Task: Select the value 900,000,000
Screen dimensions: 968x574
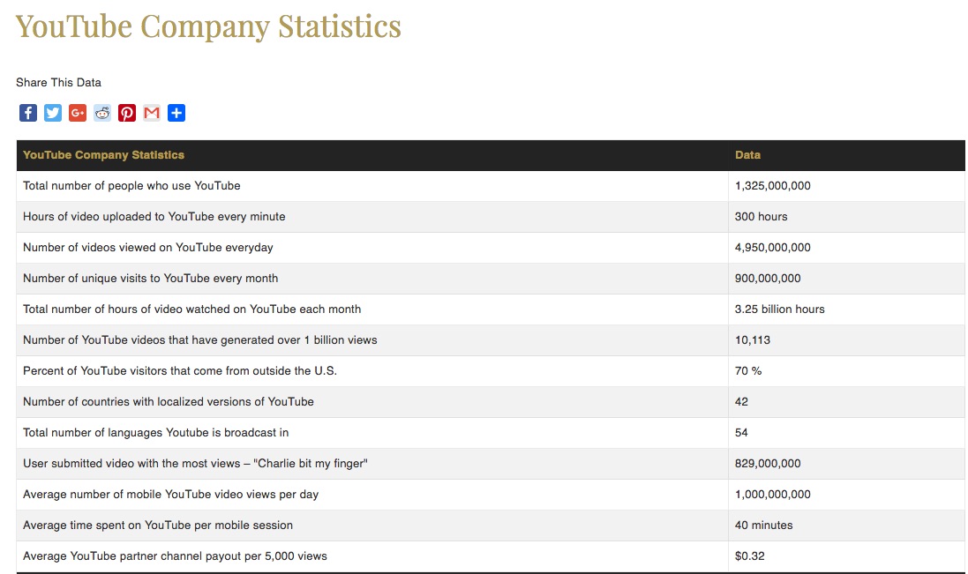Action: [768, 278]
